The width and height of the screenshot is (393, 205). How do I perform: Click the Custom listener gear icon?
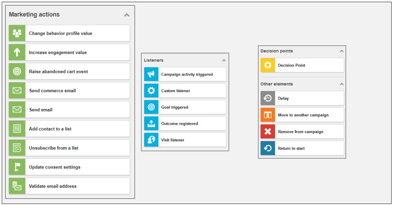[151, 90]
